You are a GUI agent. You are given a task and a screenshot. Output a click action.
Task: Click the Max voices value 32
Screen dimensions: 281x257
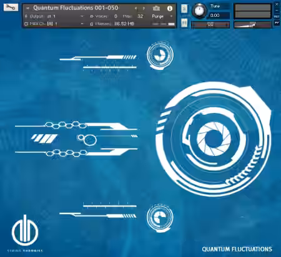click(x=140, y=16)
